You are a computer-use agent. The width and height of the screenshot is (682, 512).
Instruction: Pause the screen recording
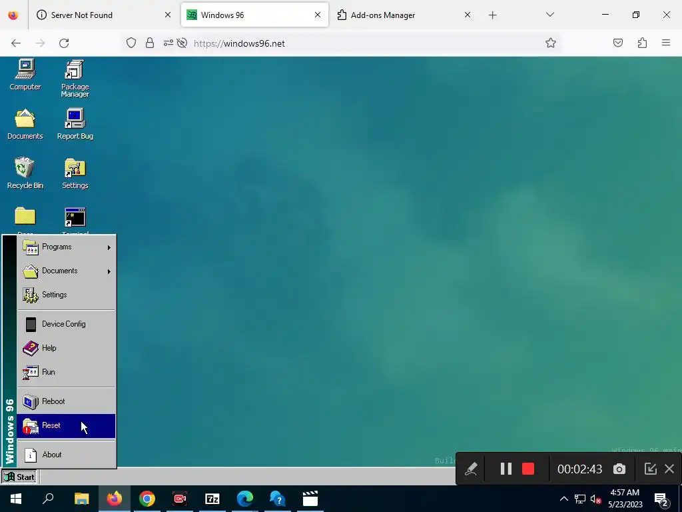506,469
